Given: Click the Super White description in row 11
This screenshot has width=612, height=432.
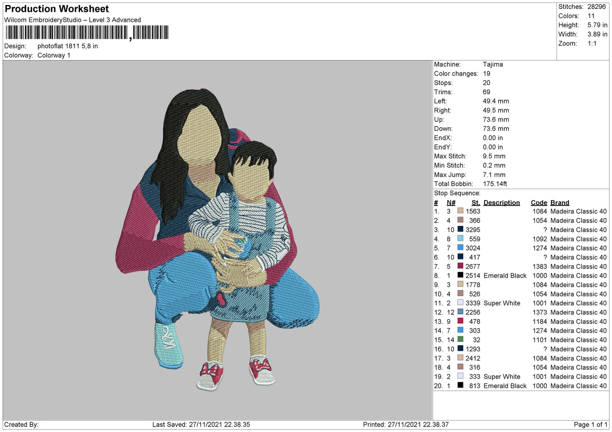Looking at the screenshot, I should pos(502,303).
